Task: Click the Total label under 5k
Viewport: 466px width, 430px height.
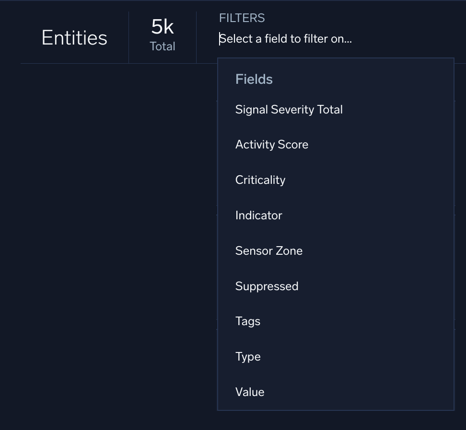Action: 163,46
